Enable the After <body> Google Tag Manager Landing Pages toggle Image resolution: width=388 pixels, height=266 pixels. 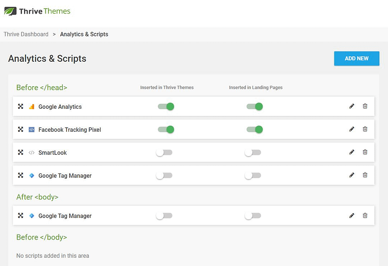(253, 216)
